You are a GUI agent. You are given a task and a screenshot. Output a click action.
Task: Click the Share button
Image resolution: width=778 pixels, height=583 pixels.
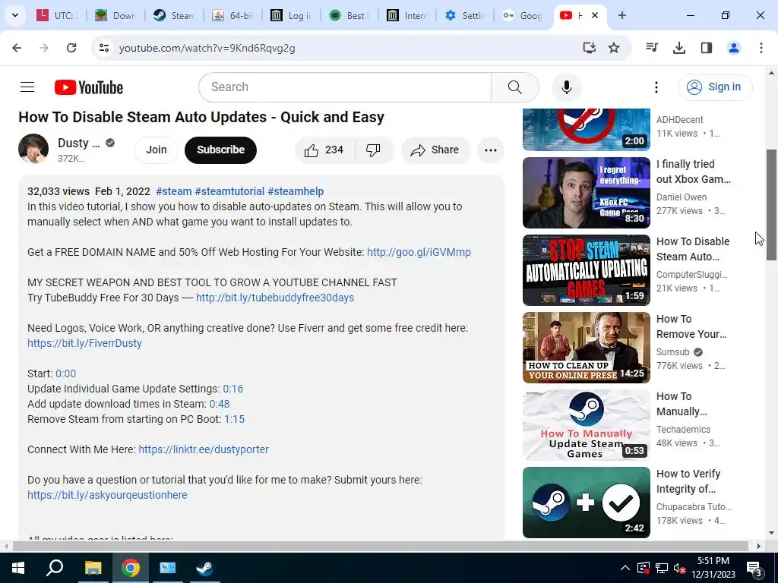435,150
